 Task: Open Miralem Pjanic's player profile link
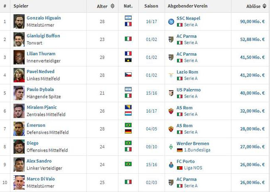coord(42,107)
